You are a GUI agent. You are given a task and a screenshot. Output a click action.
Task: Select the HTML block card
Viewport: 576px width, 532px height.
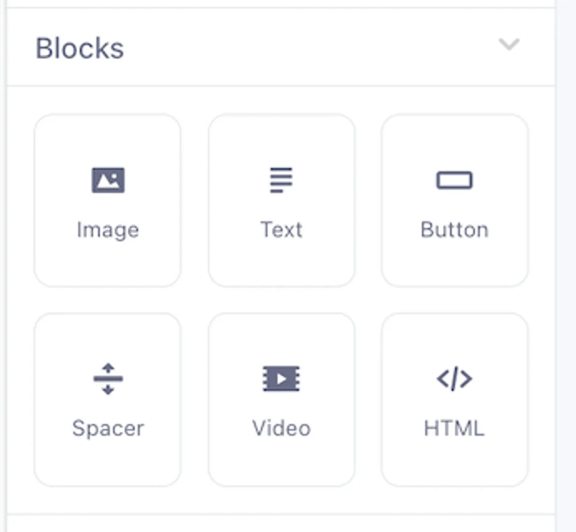tap(455, 400)
